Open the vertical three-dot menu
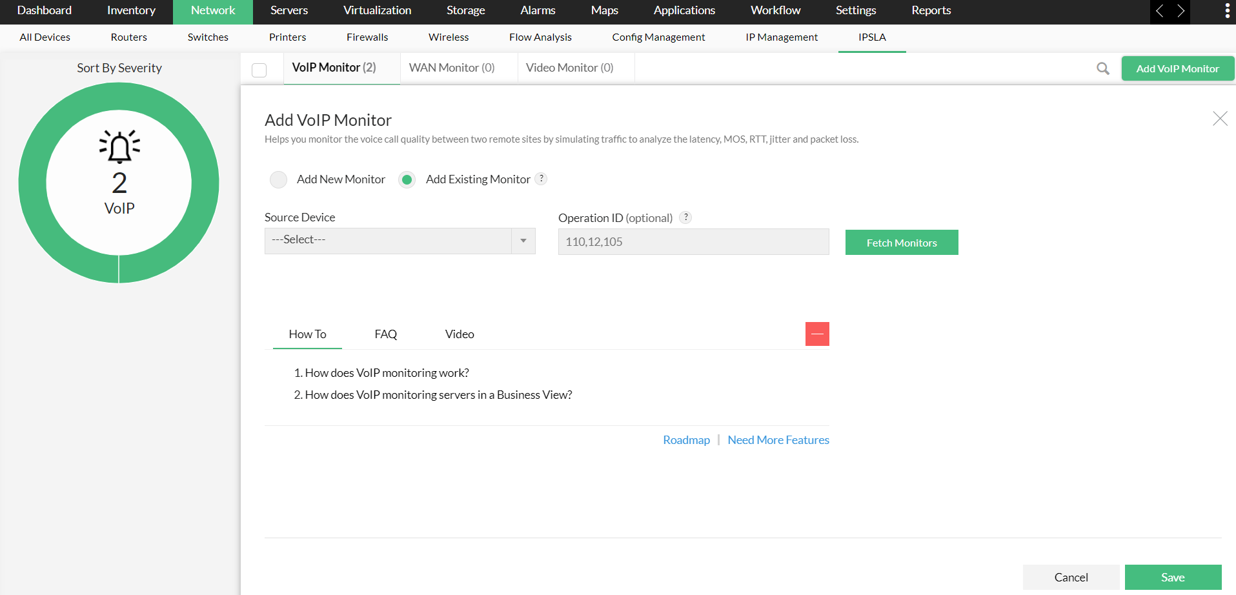Image resolution: width=1236 pixels, height=595 pixels. coord(1227,10)
